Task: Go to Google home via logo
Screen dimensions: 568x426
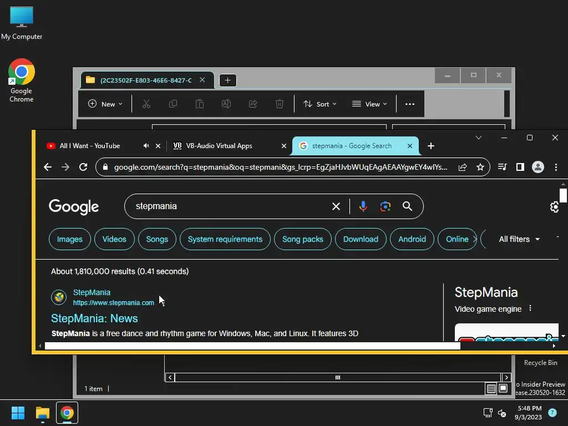Action: (x=74, y=206)
